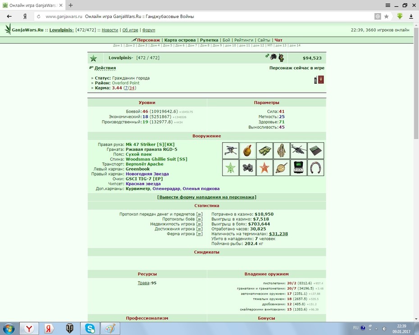Click the Об игре link

130,30
